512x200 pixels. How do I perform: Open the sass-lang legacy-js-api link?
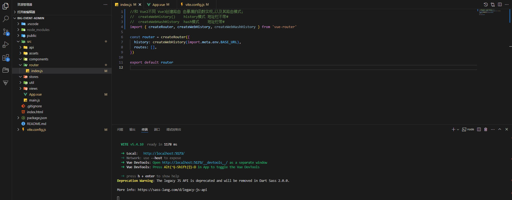coord(172,190)
